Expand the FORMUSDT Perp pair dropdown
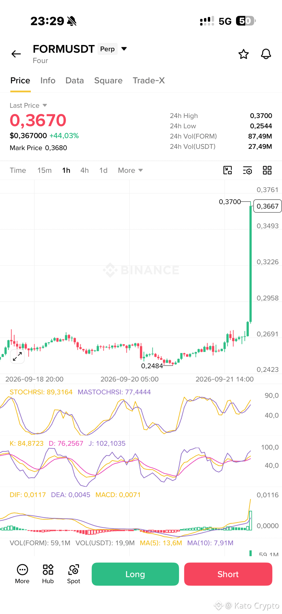Screen dimensions: 282x614 [124, 49]
